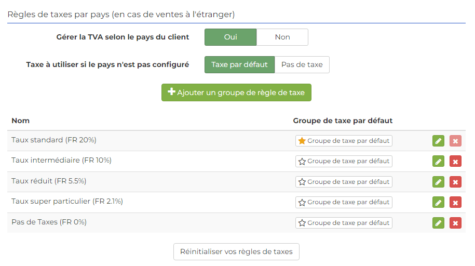475x266 pixels.
Task: Set Taux intermédiaire as default tax group
Action: pos(344,161)
